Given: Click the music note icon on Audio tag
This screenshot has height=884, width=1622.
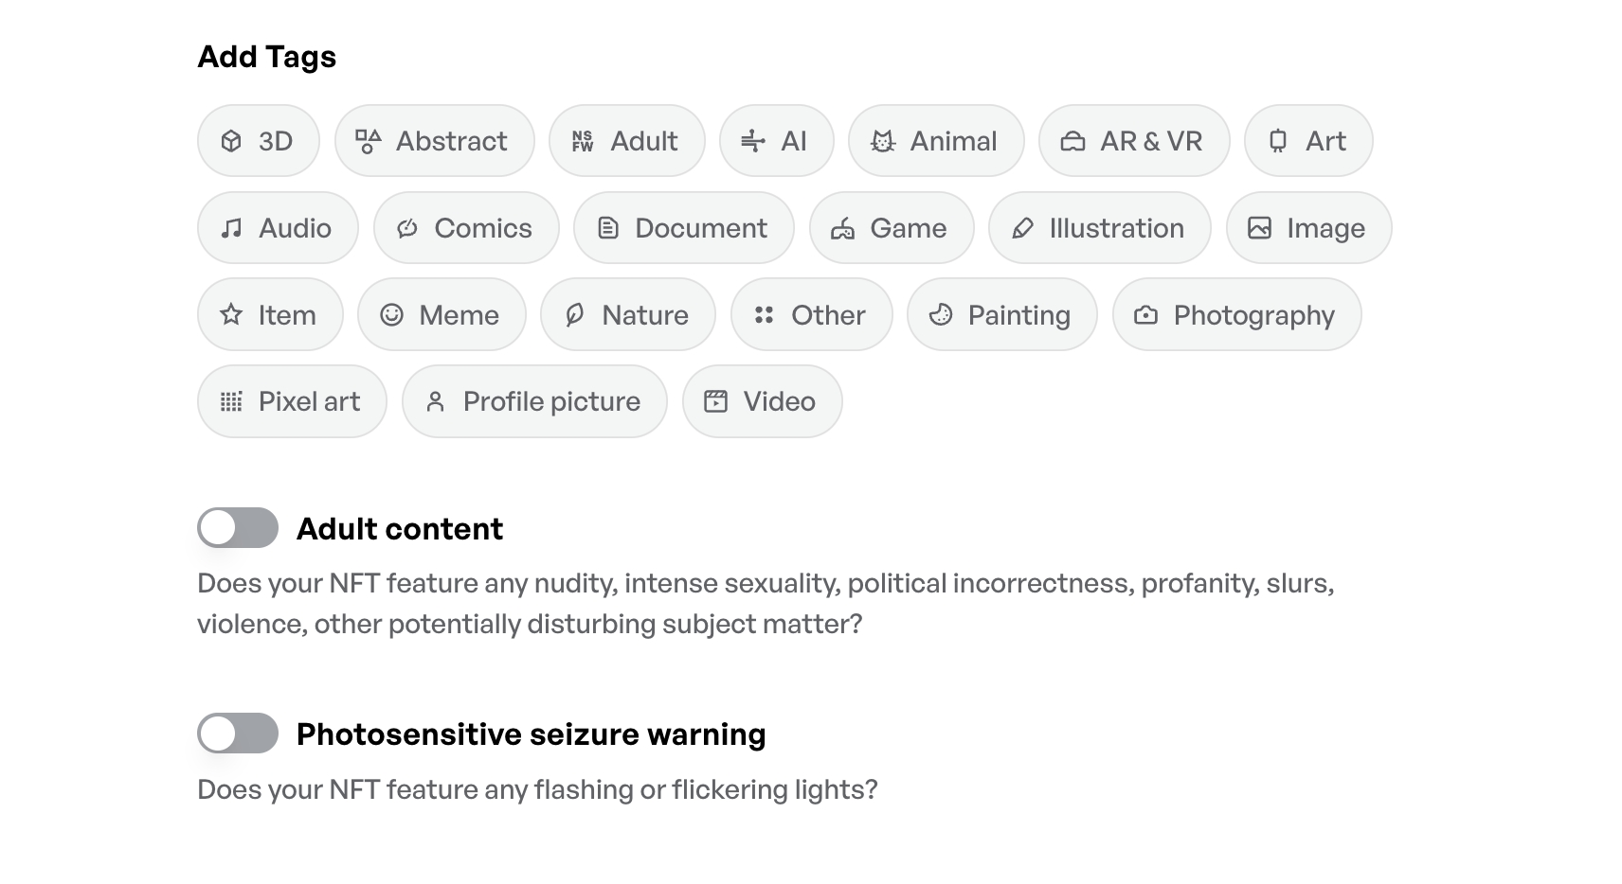Looking at the screenshot, I should (x=231, y=228).
